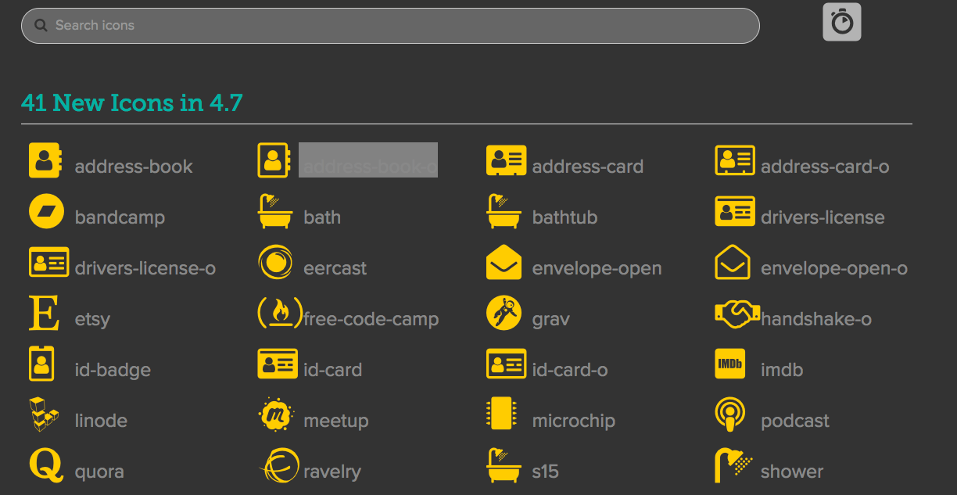Select the meetup icon
Screen dimensions: 957x495
tap(275, 414)
